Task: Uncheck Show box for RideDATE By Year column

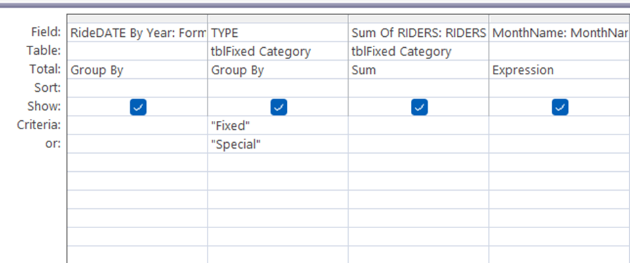Action: [x=138, y=107]
